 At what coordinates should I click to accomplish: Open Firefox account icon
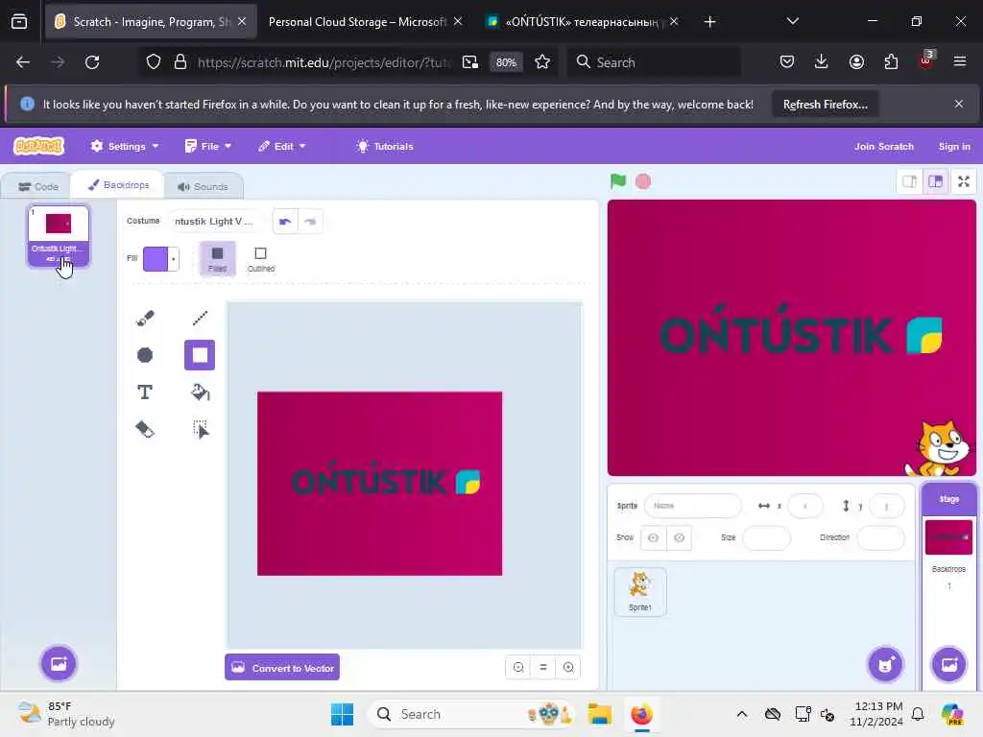pos(856,62)
